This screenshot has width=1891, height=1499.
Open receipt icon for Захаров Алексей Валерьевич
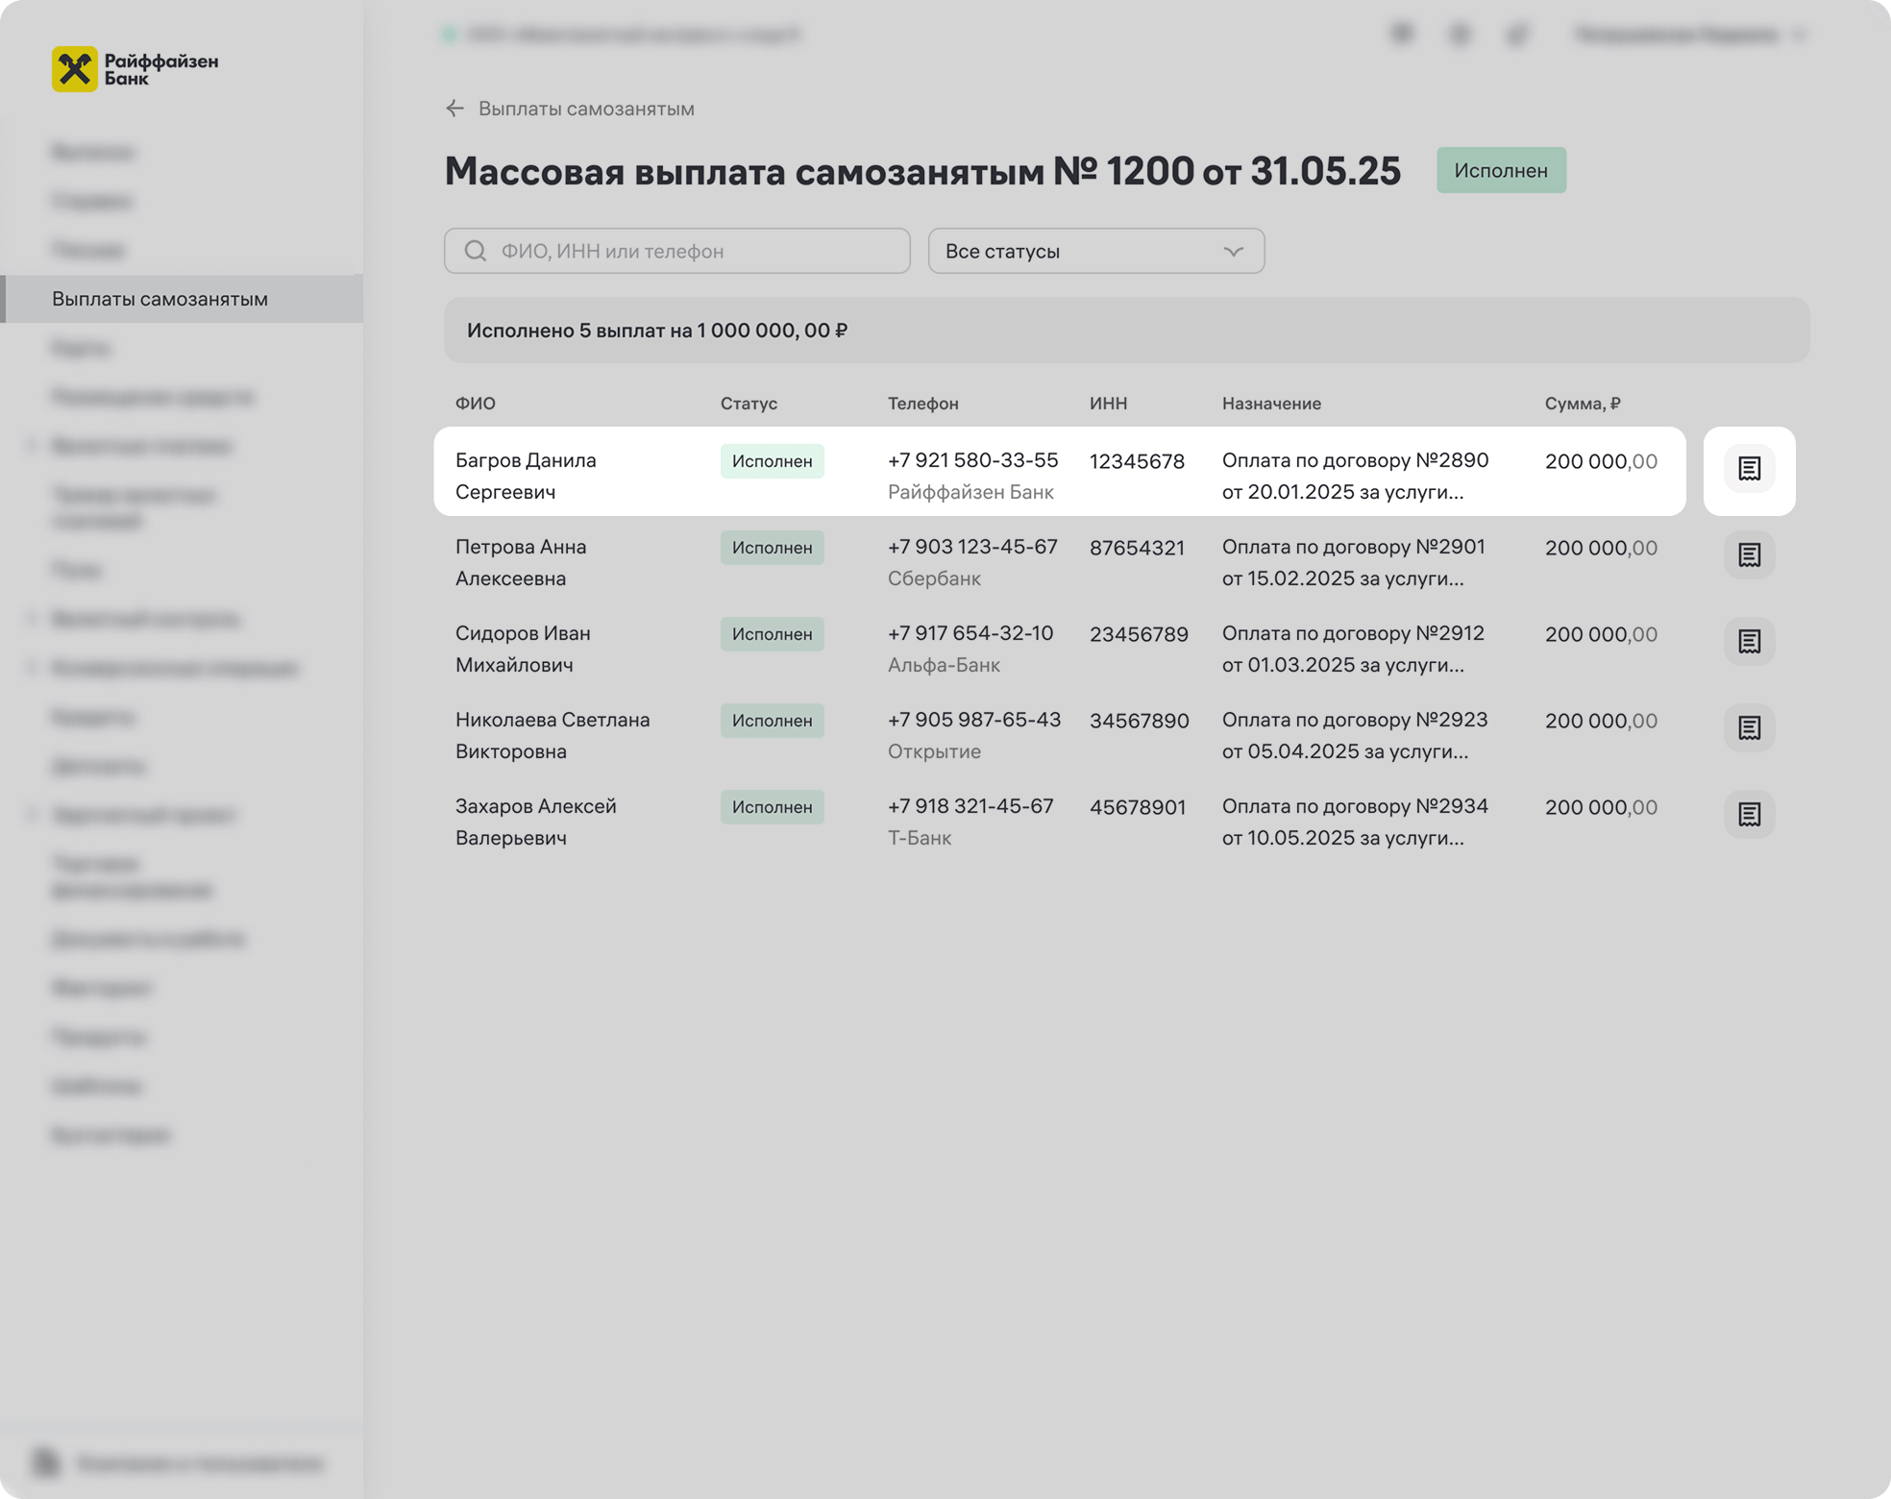[1749, 815]
